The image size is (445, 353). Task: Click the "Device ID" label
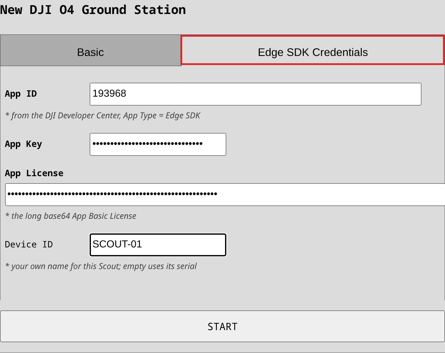pyautogui.click(x=29, y=245)
